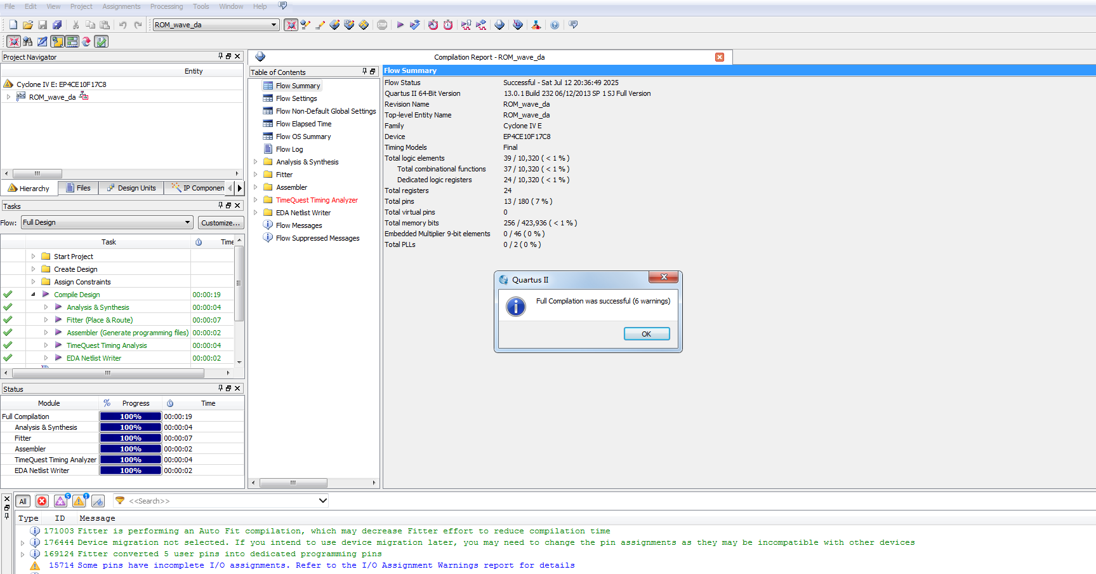
Task: Toggle the pin on Table of Contents panel
Action: pos(365,71)
